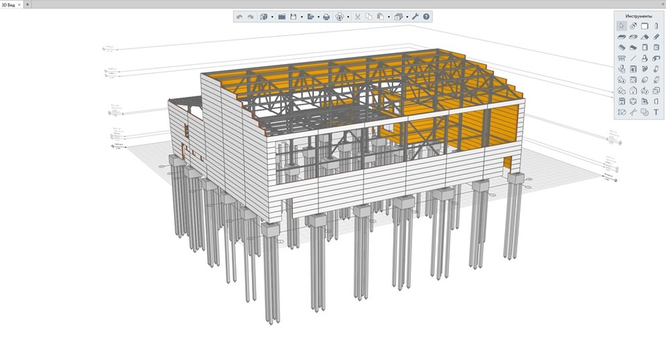Open the dropdown beside the cloud sync icon
Screen dimensions: 666x352
348,17
